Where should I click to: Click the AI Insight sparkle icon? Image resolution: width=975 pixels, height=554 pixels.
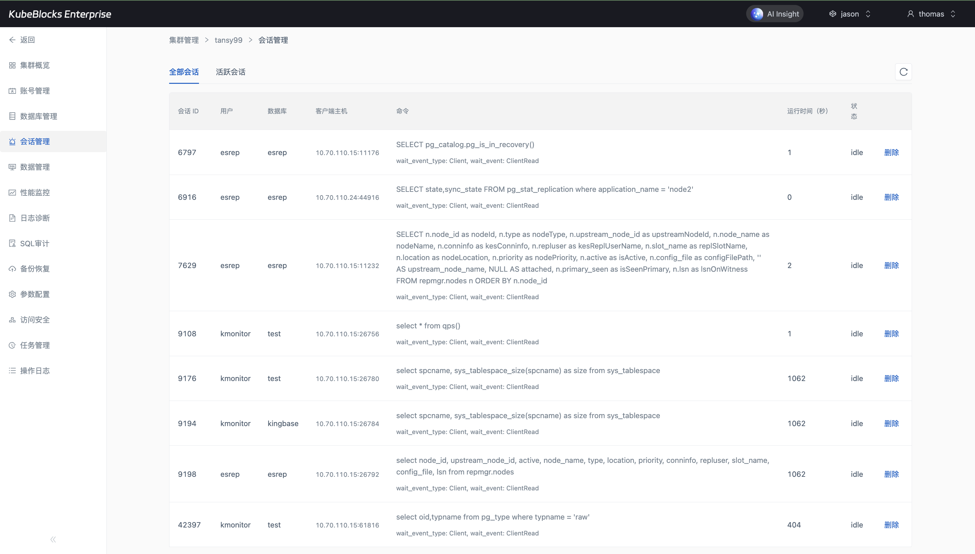click(757, 14)
